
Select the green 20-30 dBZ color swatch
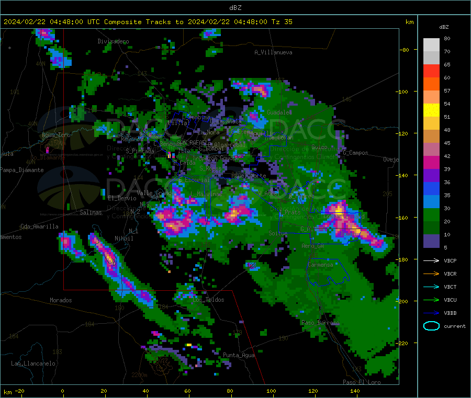click(x=431, y=215)
